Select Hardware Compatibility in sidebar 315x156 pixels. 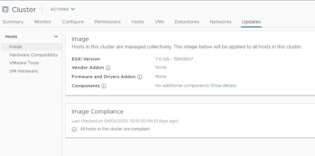click(33, 55)
